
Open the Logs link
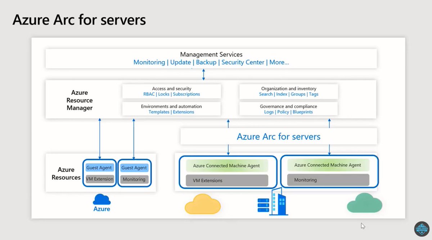point(269,112)
